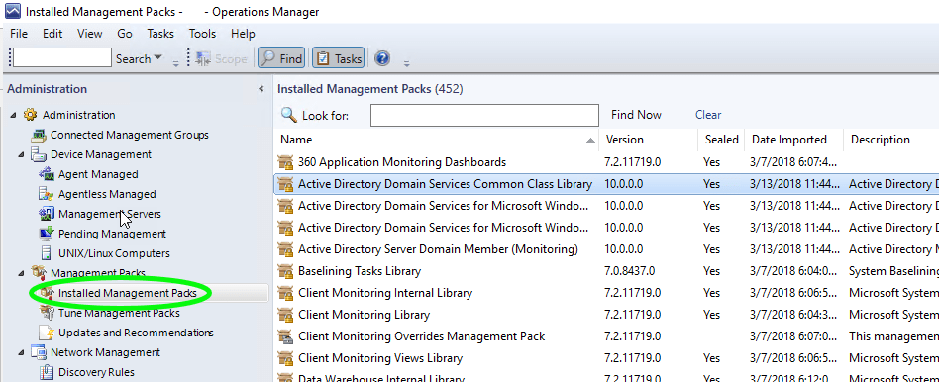Screen dimensions: 939x382
Task: Collapse the Administration tree node
Action: pos(14,115)
